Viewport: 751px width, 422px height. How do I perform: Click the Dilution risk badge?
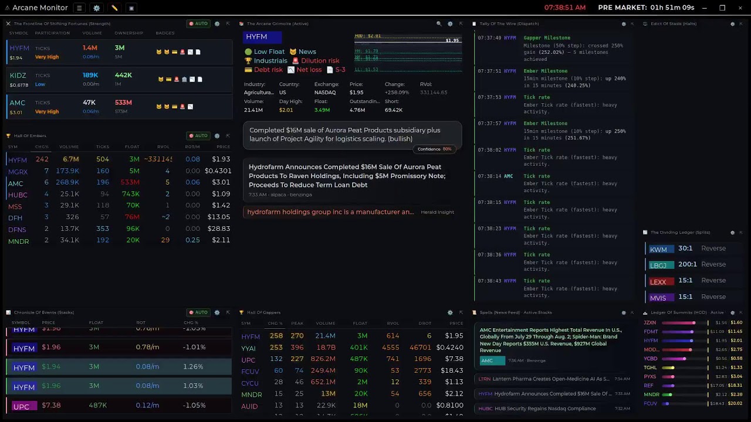(316, 60)
